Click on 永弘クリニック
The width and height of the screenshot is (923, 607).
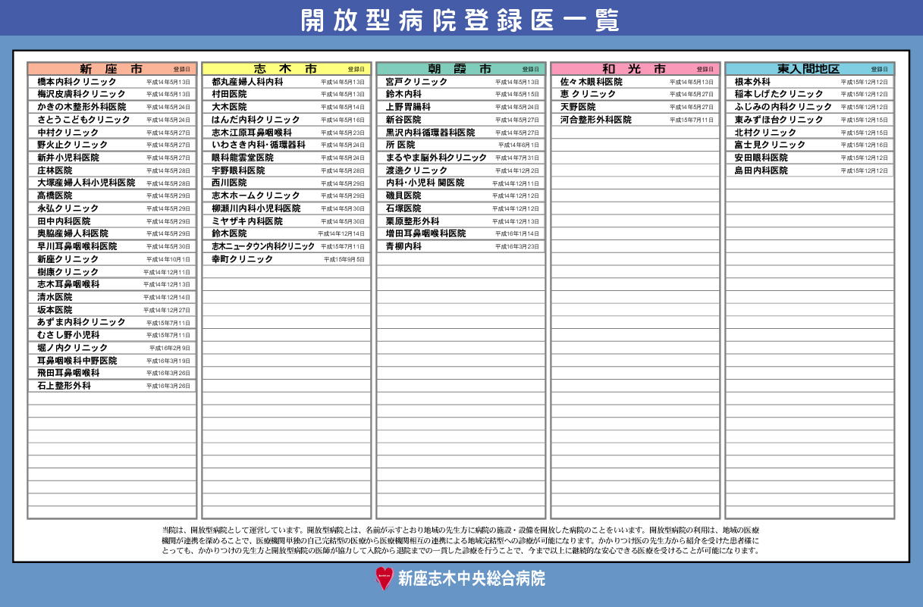click(x=111, y=208)
